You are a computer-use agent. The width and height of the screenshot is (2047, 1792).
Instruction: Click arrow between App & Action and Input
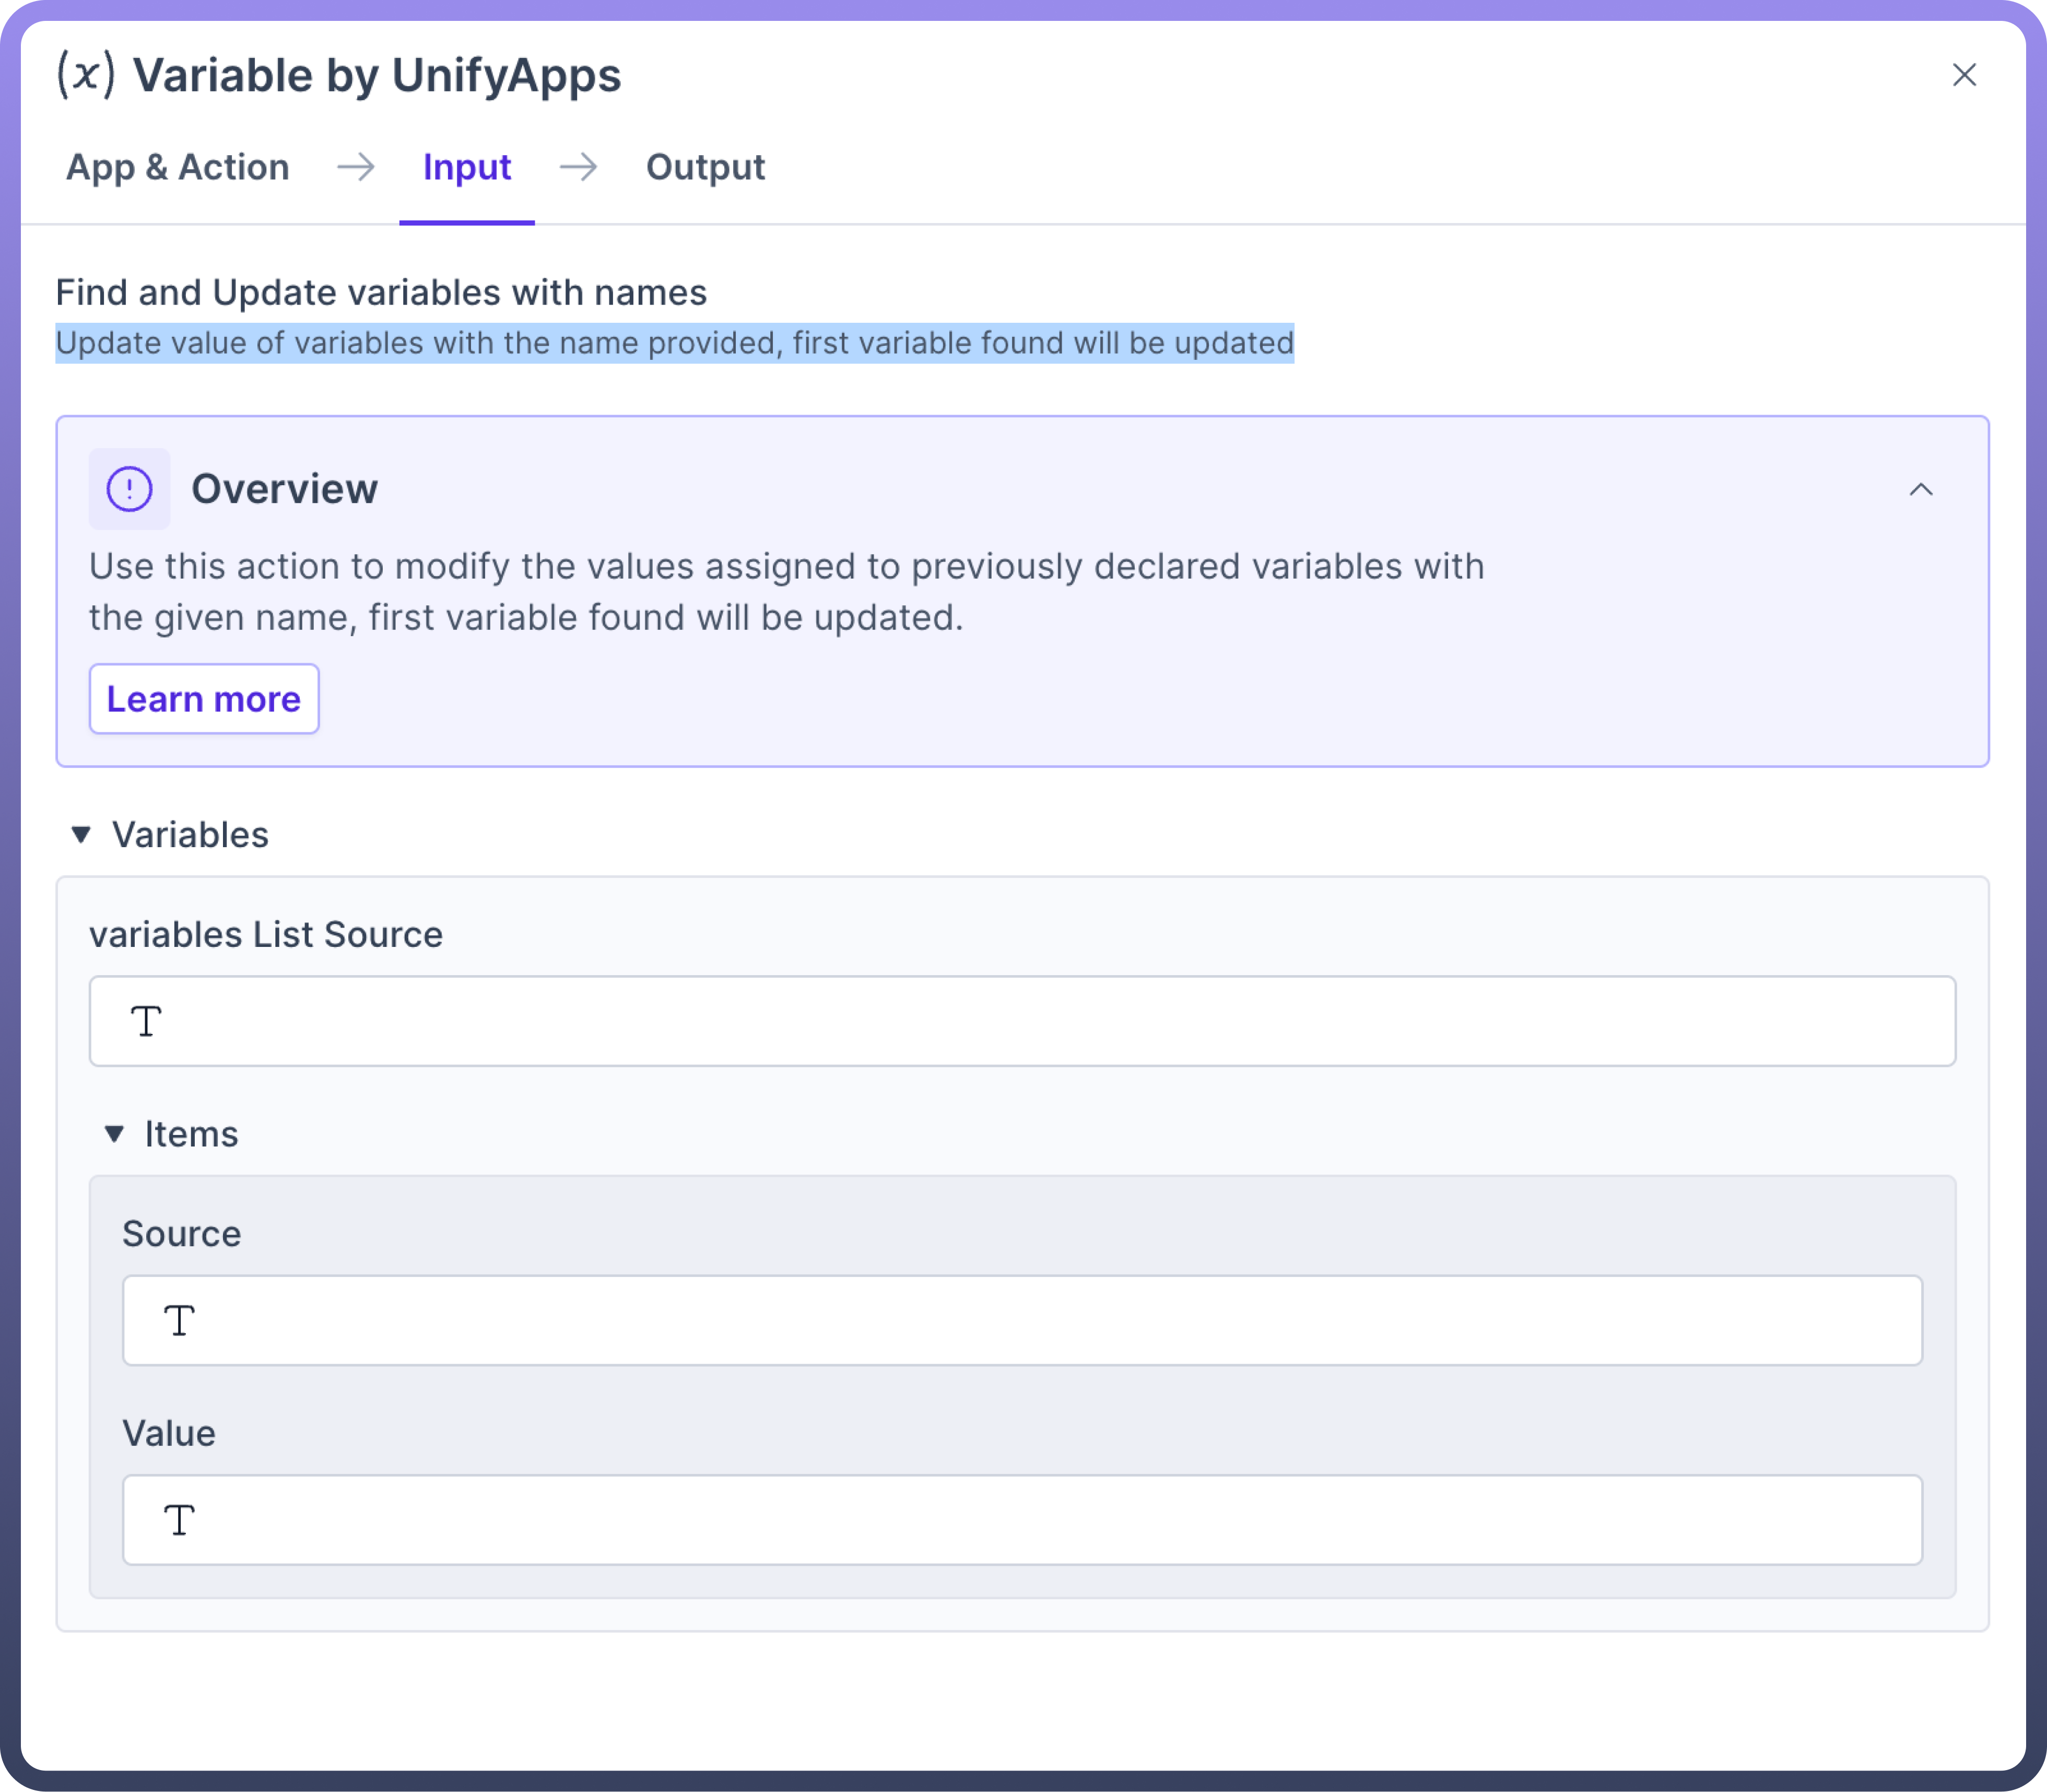[356, 167]
